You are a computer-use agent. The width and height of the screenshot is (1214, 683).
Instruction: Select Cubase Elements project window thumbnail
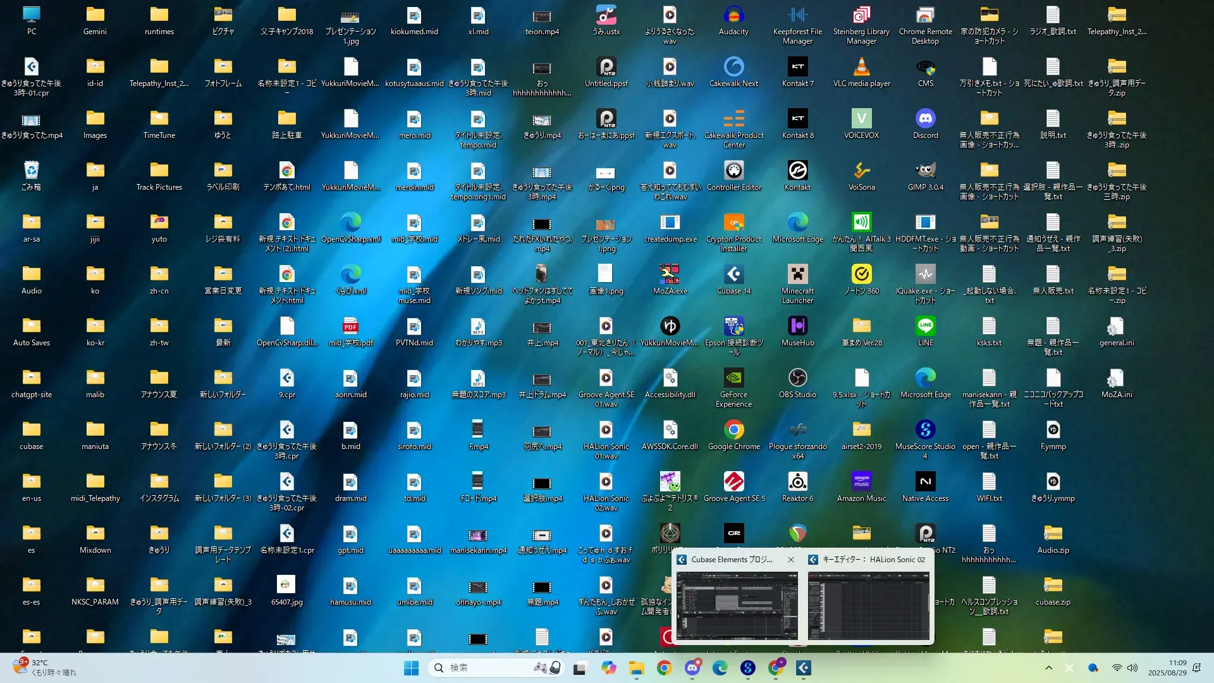tap(737, 606)
